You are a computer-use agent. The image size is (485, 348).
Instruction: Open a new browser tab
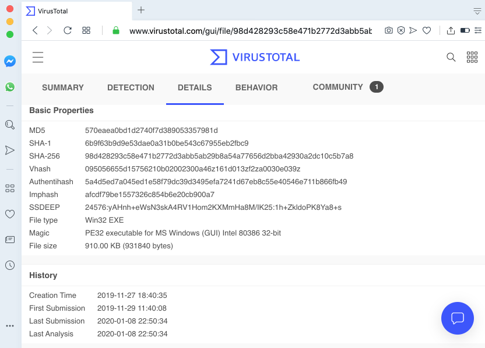(141, 10)
